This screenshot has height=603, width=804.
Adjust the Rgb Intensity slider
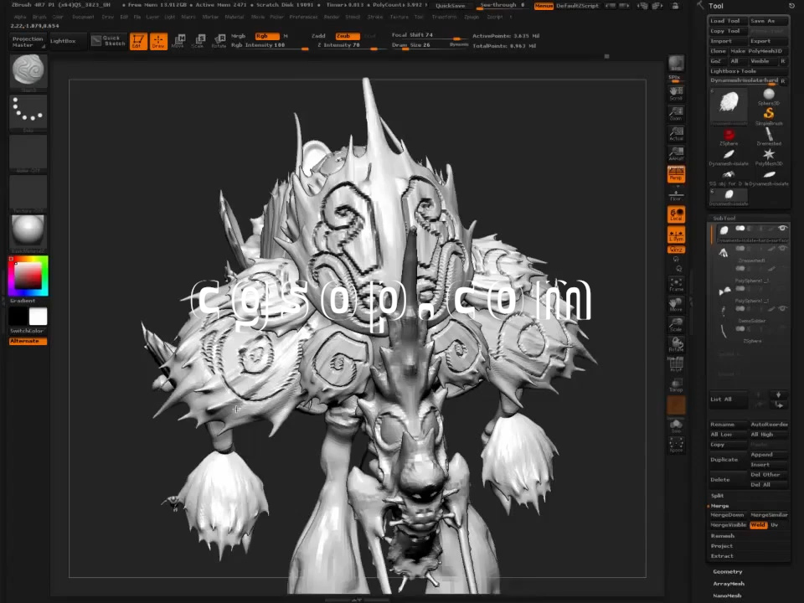click(x=269, y=45)
